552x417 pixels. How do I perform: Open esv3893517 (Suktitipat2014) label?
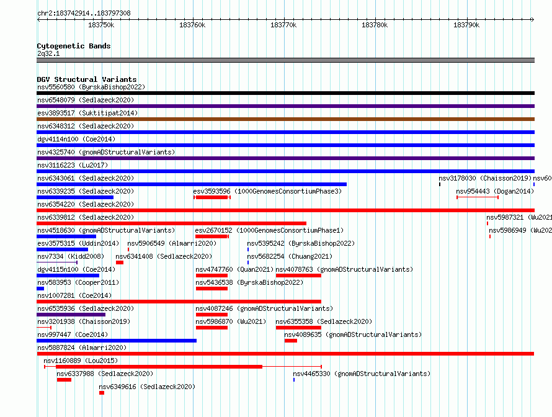[87, 113]
